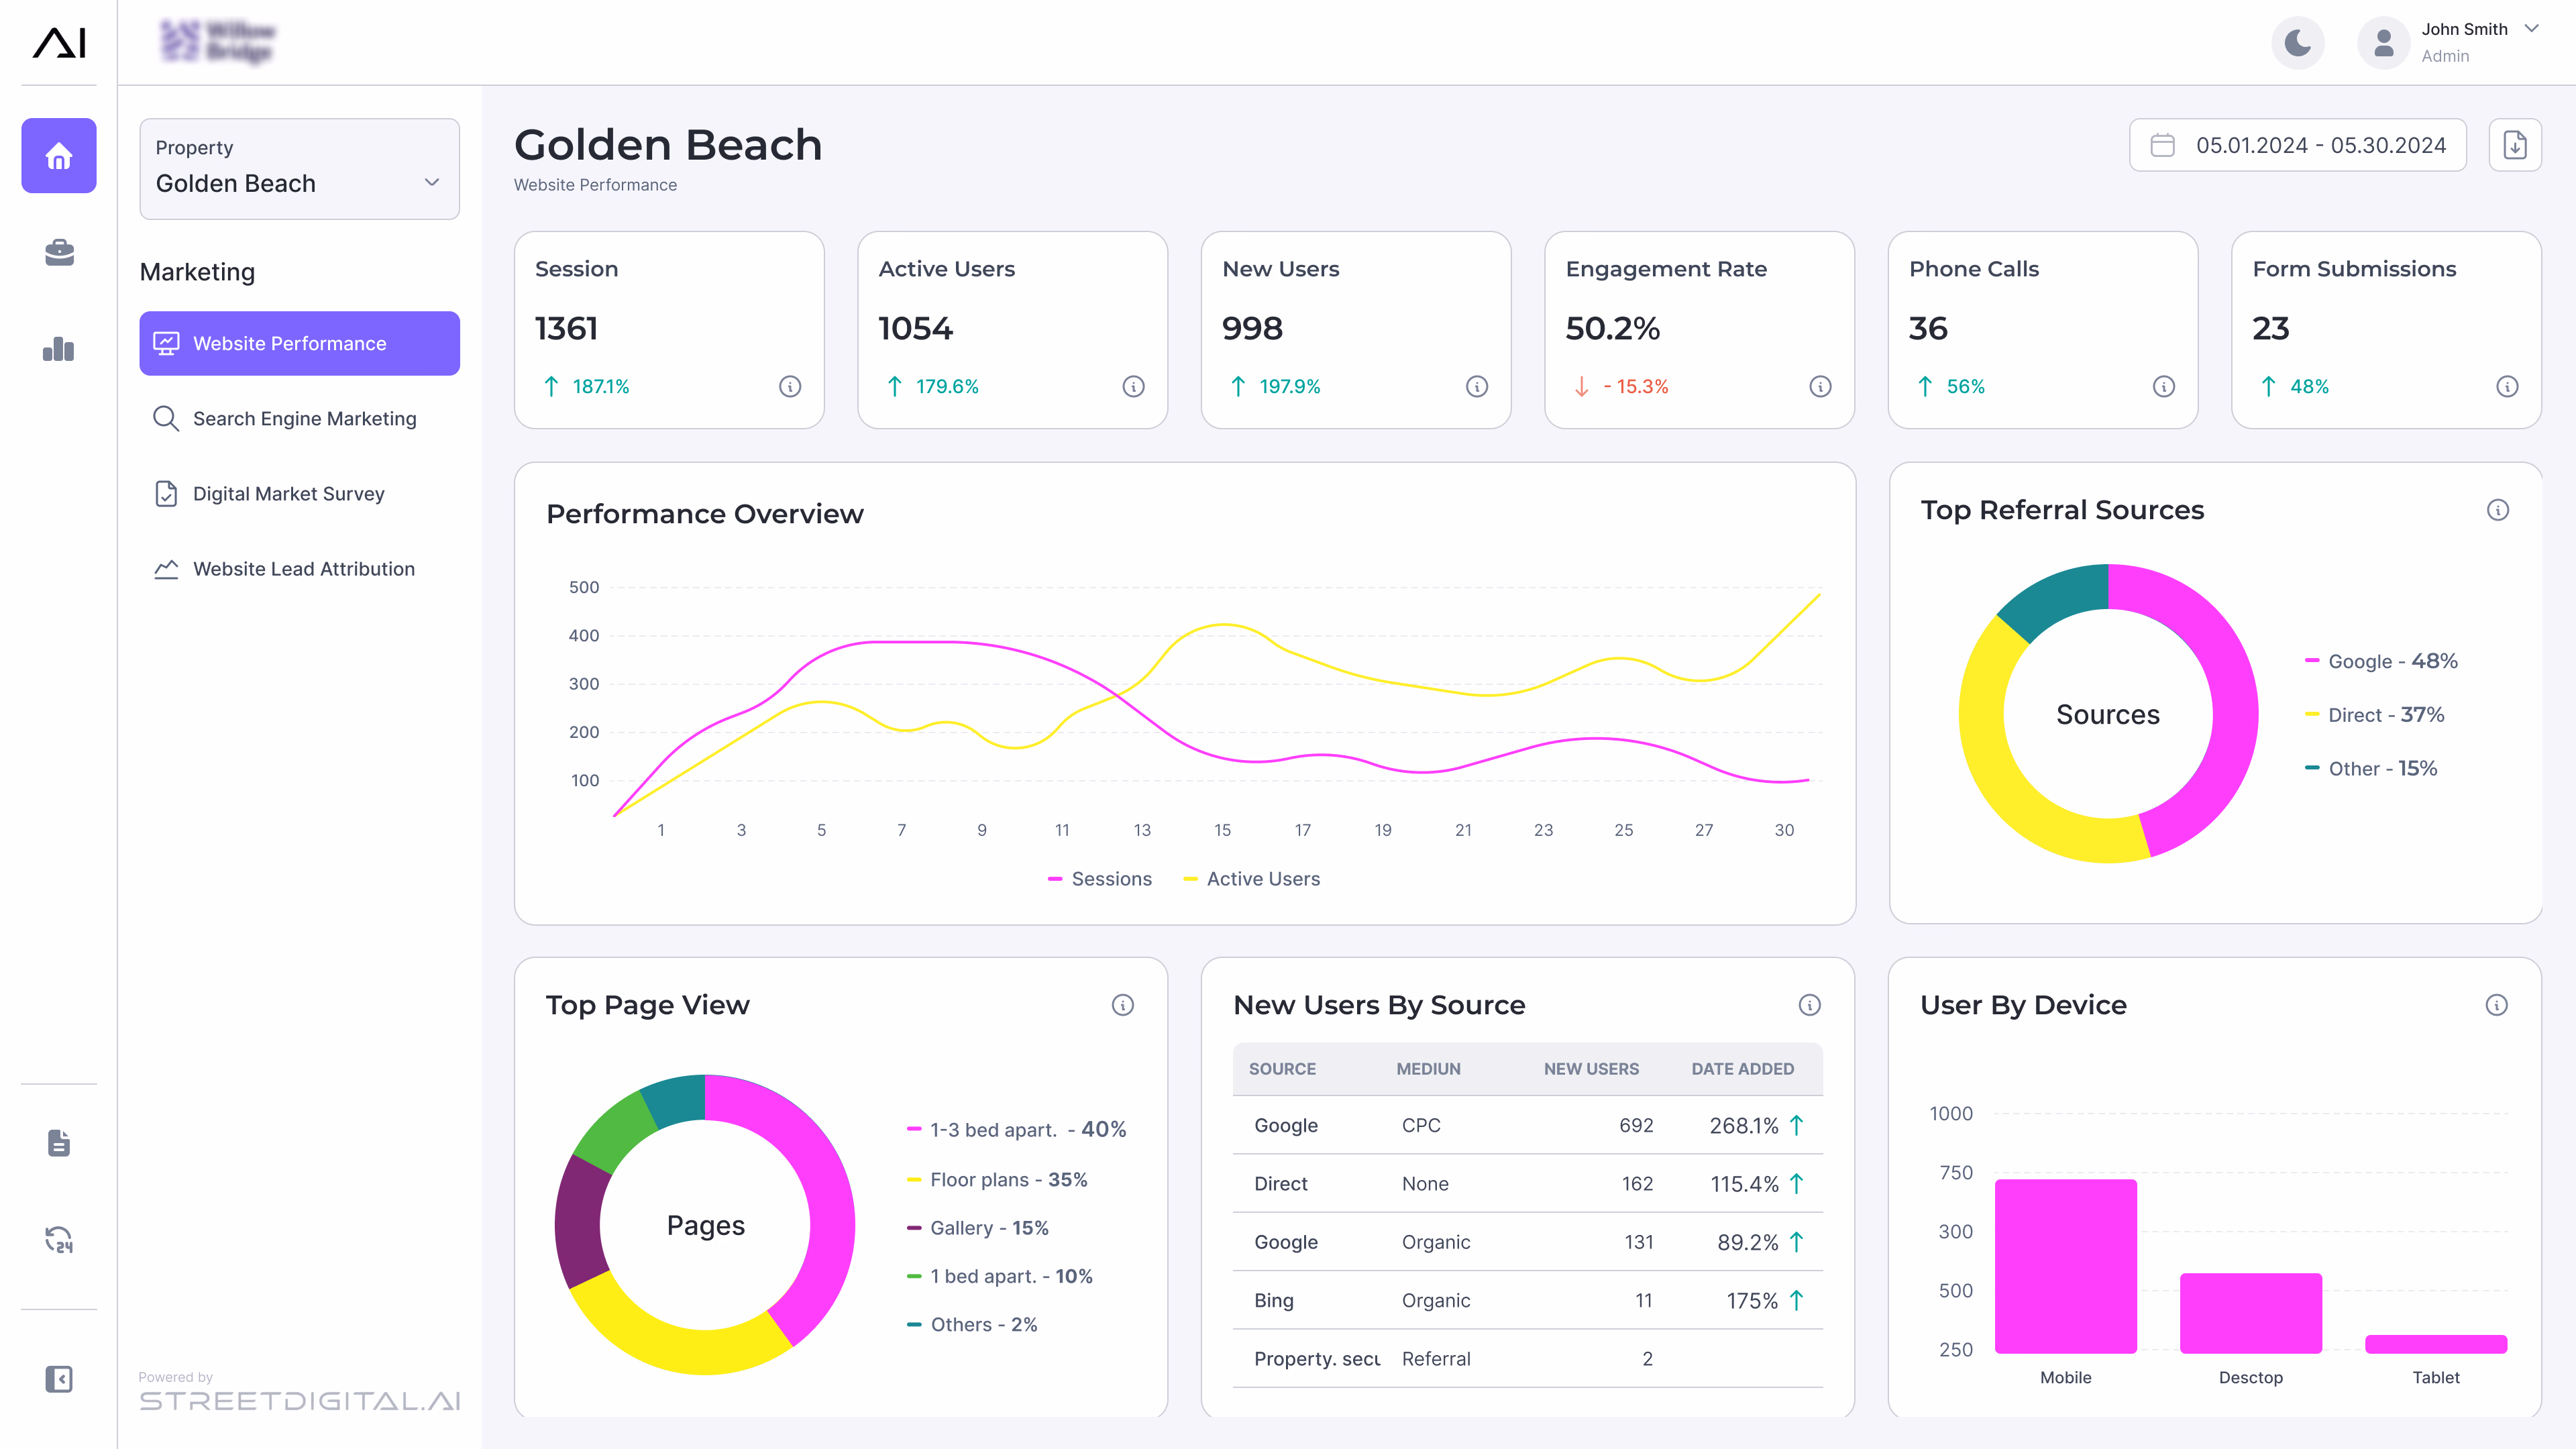Open the document icon in the left rail
The height and width of the screenshot is (1449, 2576).
tap(59, 1143)
